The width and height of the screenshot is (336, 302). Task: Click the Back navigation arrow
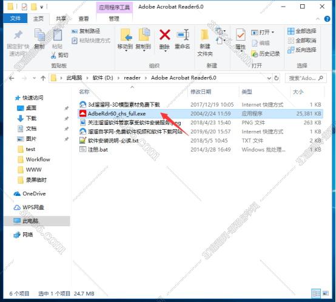12,78
